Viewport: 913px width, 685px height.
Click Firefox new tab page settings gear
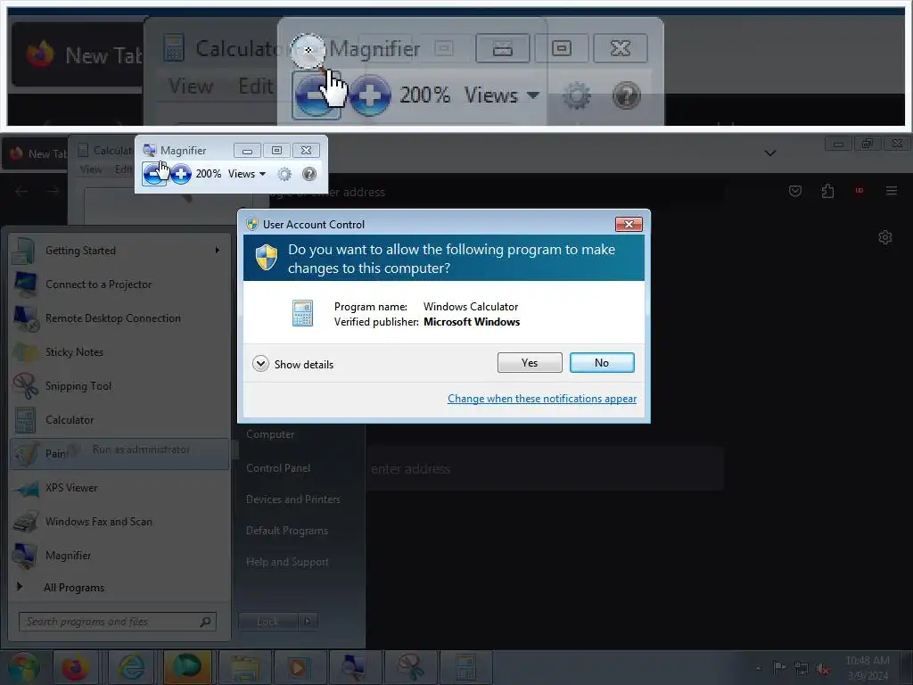point(885,237)
